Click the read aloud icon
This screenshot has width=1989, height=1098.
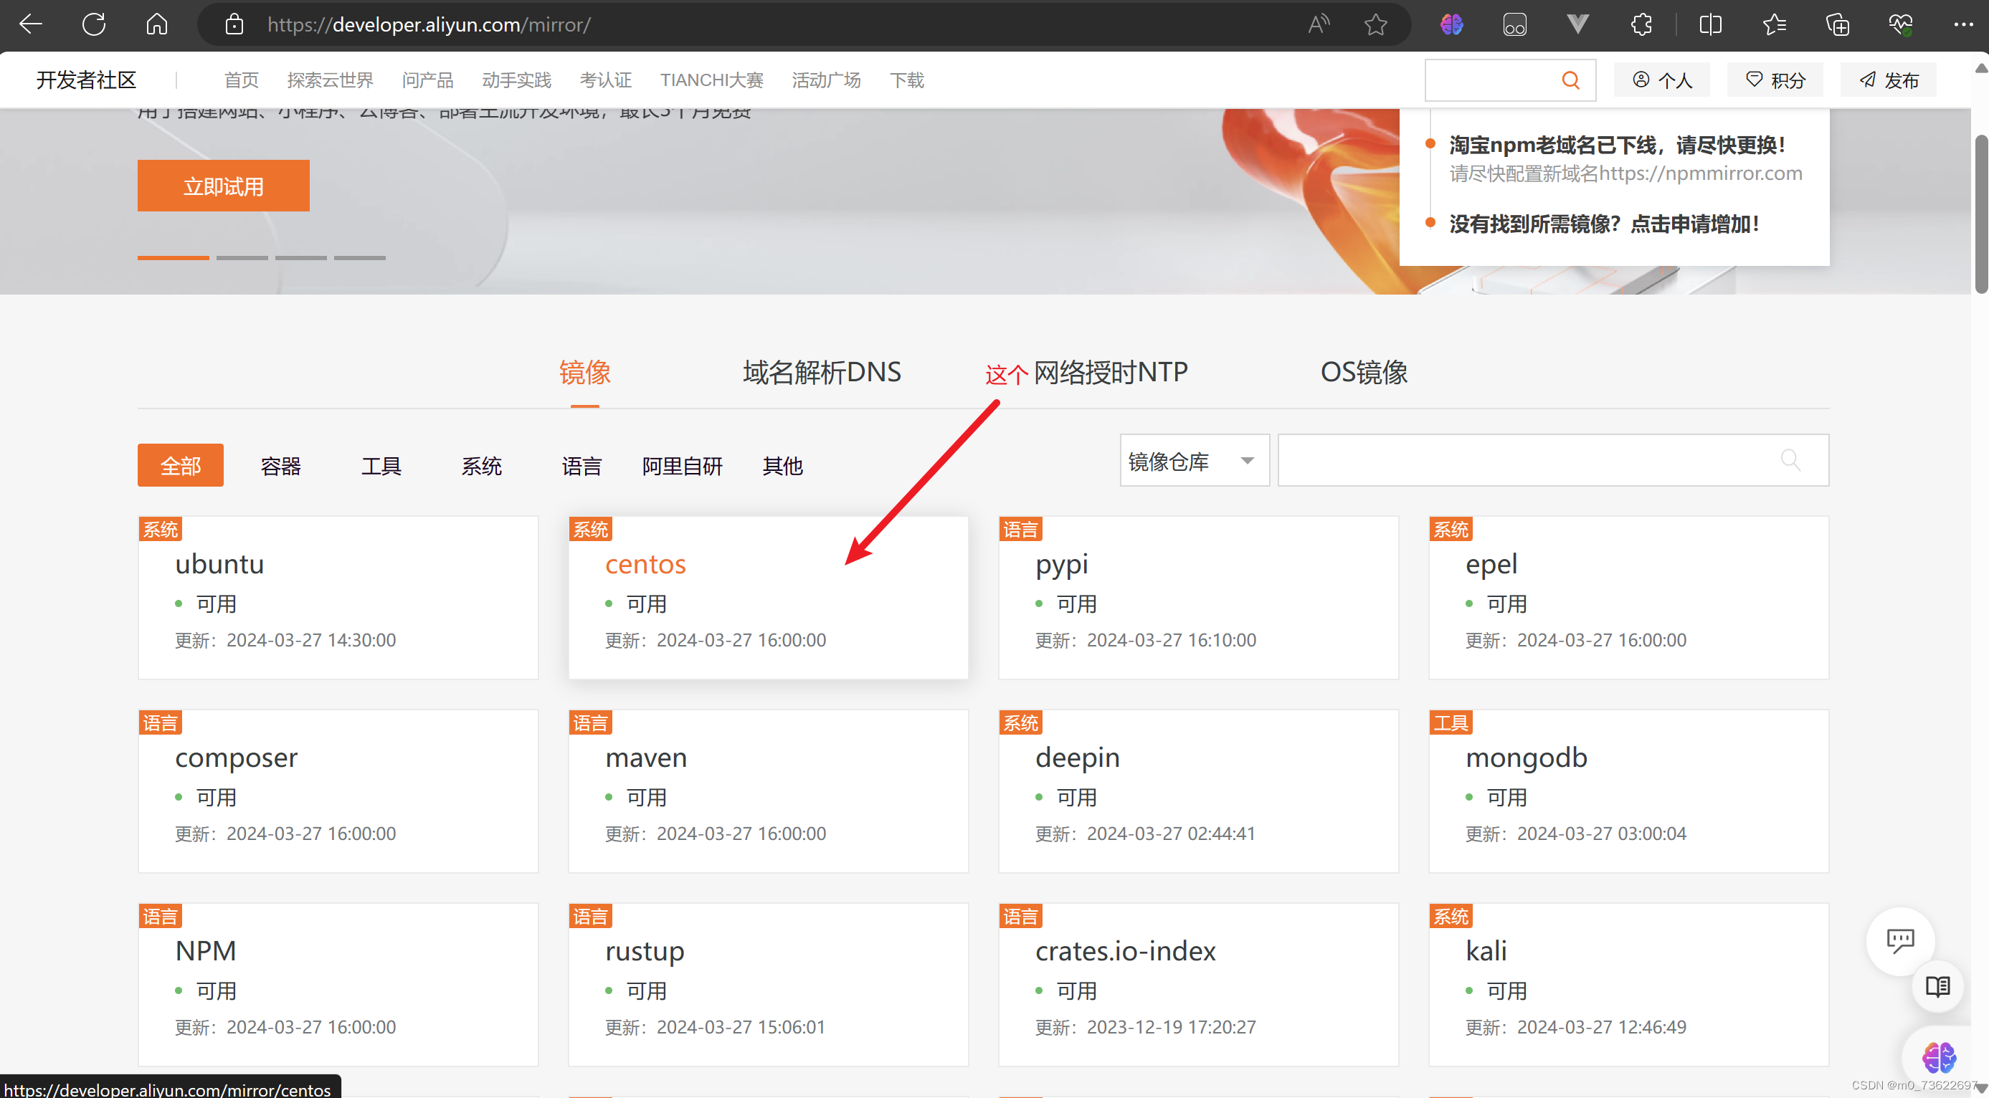click(1318, 24)
